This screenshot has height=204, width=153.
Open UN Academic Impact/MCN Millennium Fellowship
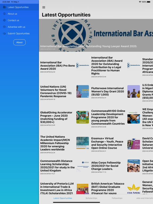tap(55, 143)
